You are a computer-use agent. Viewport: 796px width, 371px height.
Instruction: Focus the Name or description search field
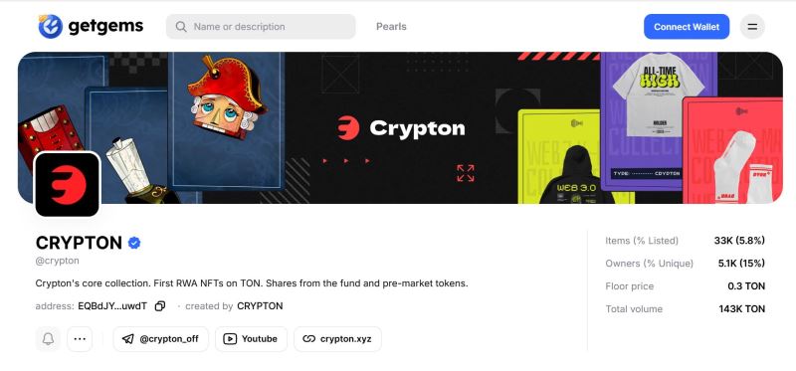pos(261,27)
